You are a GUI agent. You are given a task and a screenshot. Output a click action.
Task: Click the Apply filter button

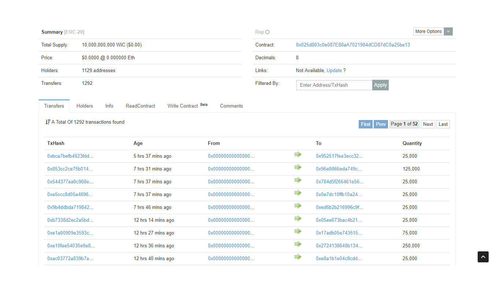380,85
